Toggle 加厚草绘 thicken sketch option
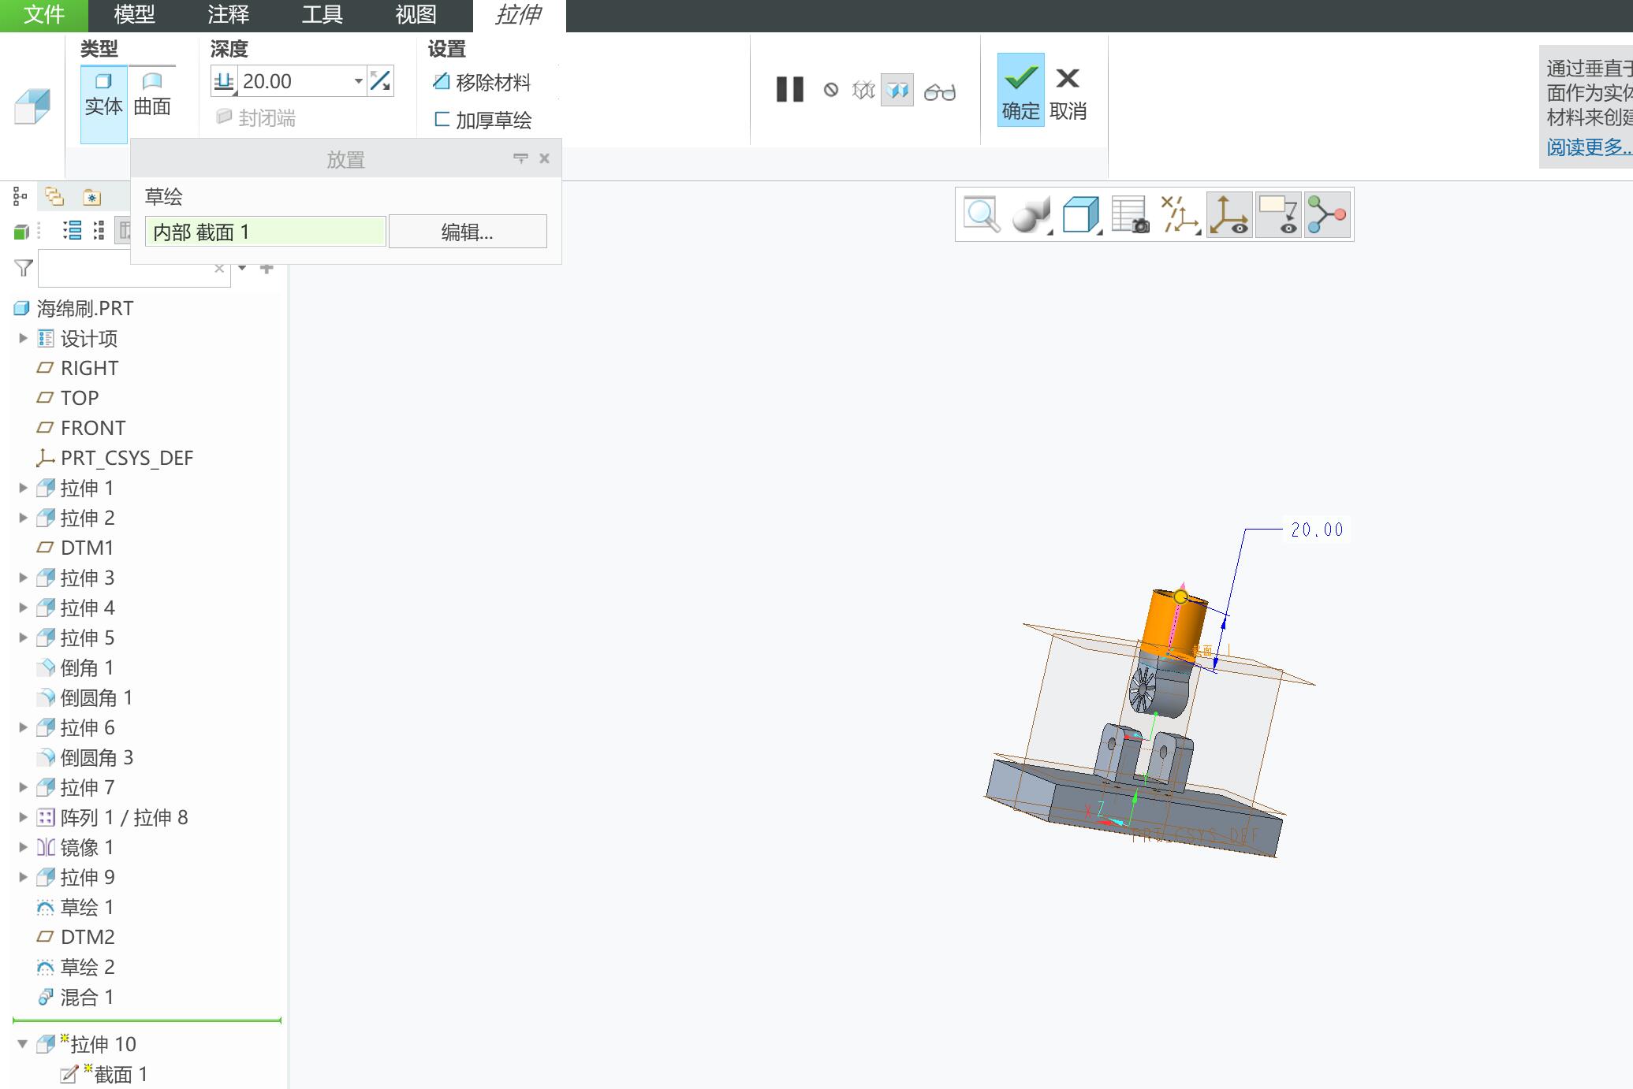The height and width of the screenshot is (1089, 1633). [x=482, y=120]
